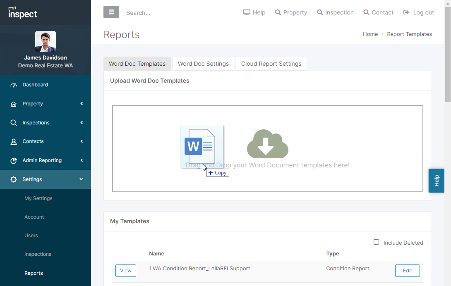
Task: Open Inspections under the Settings submenu
Action: pos(38,254)
